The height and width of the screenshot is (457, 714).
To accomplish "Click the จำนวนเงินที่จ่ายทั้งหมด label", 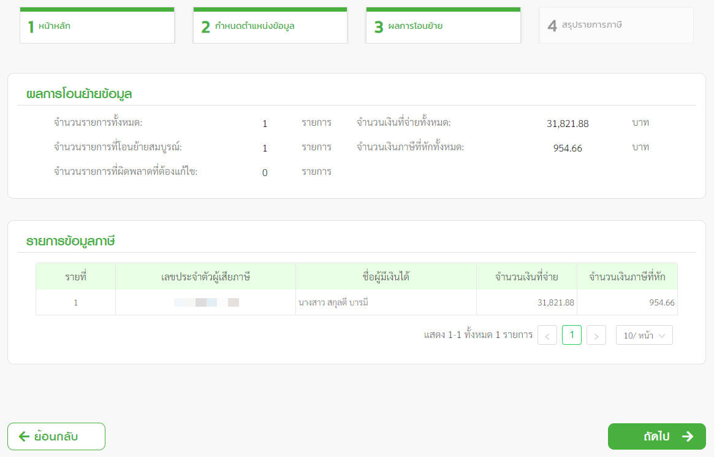I will [x=403, y=123].
